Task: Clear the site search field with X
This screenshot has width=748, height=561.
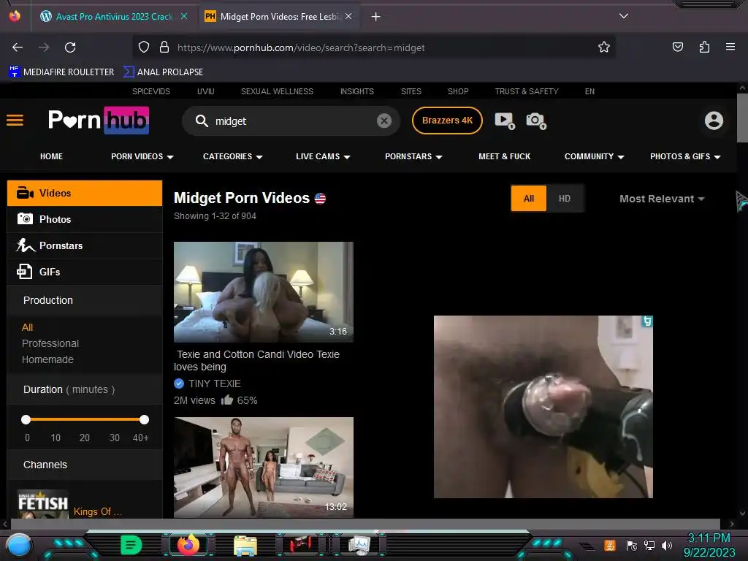Action: click(x=384, y=121)
